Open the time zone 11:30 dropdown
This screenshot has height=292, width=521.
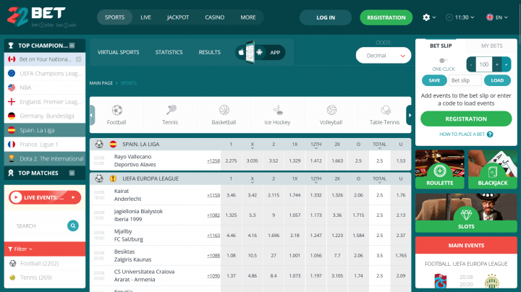click(x=460, y=17)
